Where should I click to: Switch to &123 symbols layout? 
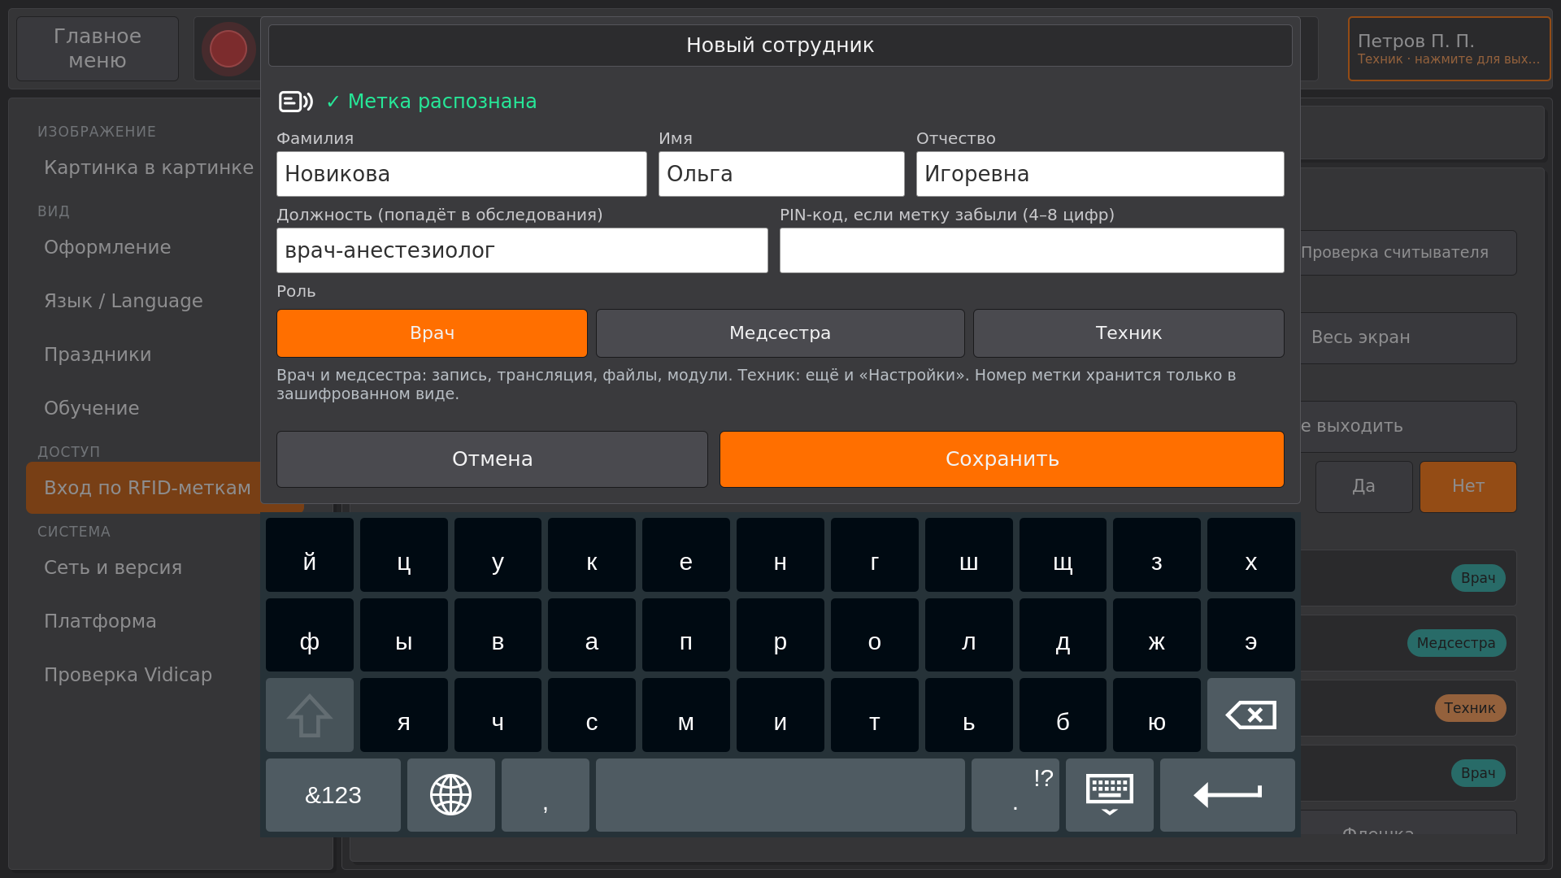(x=333, y=795)
